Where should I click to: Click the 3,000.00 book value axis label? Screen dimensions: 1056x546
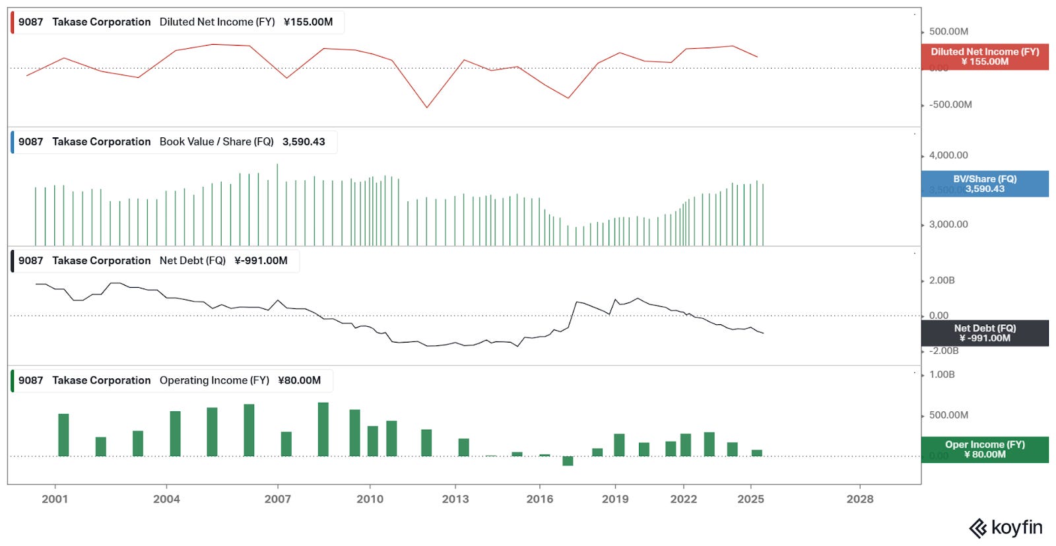coord(948,224)
